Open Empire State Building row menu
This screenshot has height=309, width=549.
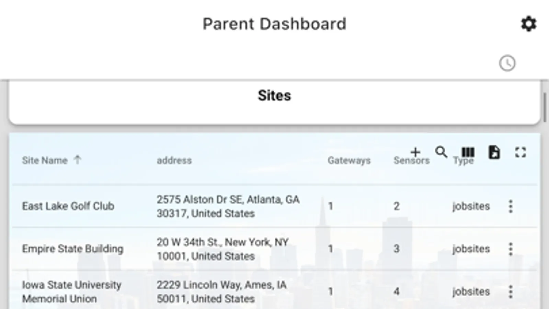click(511, 249)
